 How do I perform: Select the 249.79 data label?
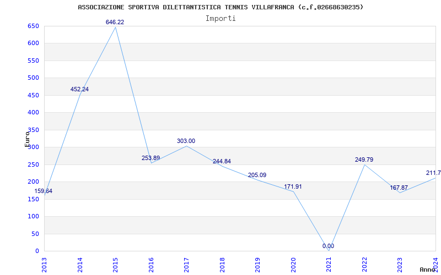pos(364,159)
